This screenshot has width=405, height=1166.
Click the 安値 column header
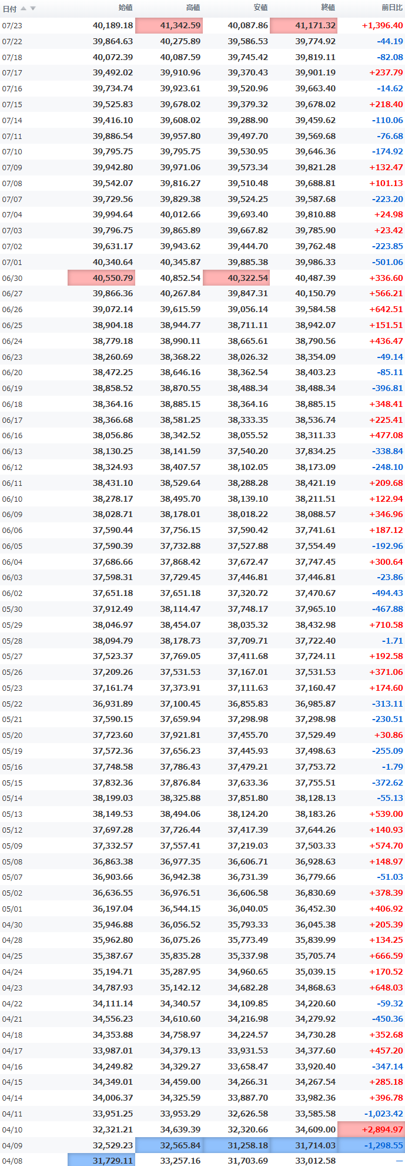pyautogui.click(x=261, y=8)
